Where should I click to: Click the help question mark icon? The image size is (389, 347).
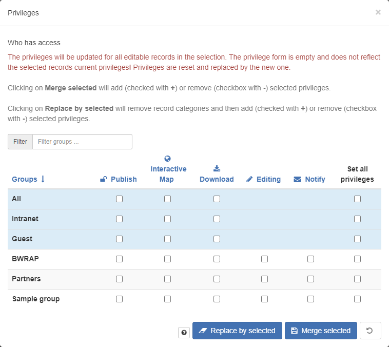pos(184,332)
